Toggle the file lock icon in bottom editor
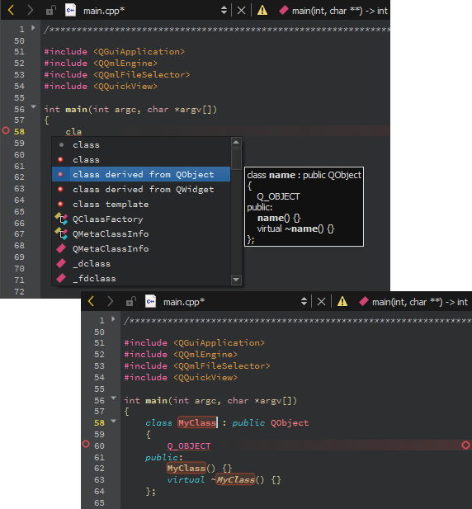 click(x=130, y=302)
